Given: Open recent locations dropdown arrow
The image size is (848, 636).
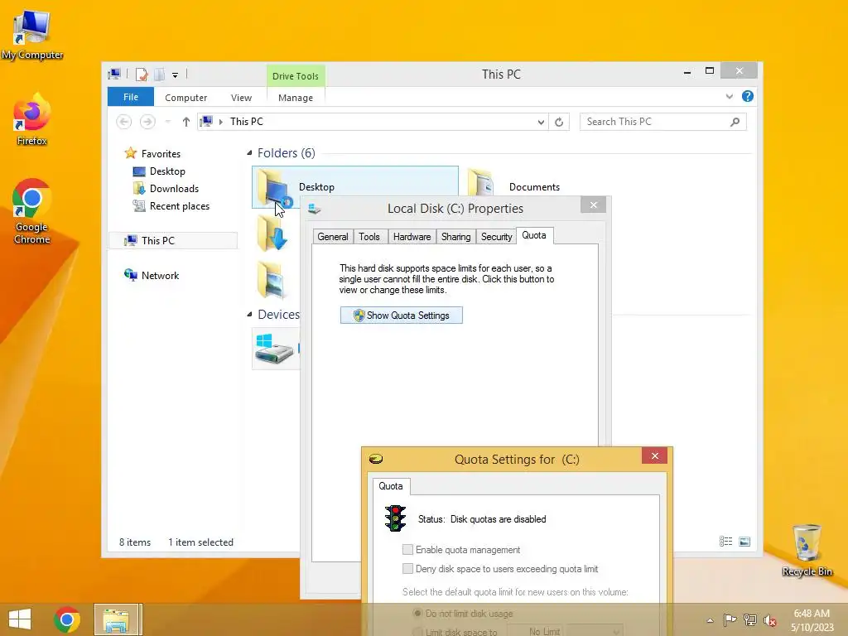Looking at the screenshot, I should click(x=168, y=123).
